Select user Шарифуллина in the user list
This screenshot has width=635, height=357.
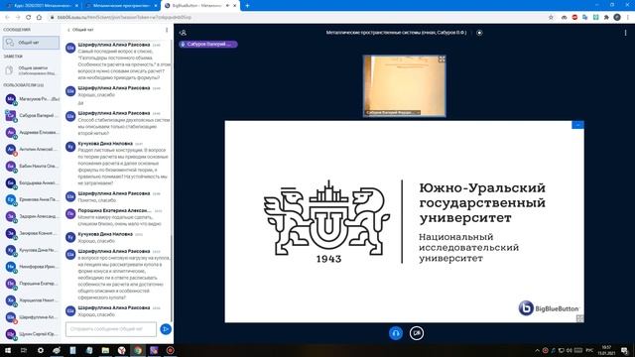pos(32,317)
